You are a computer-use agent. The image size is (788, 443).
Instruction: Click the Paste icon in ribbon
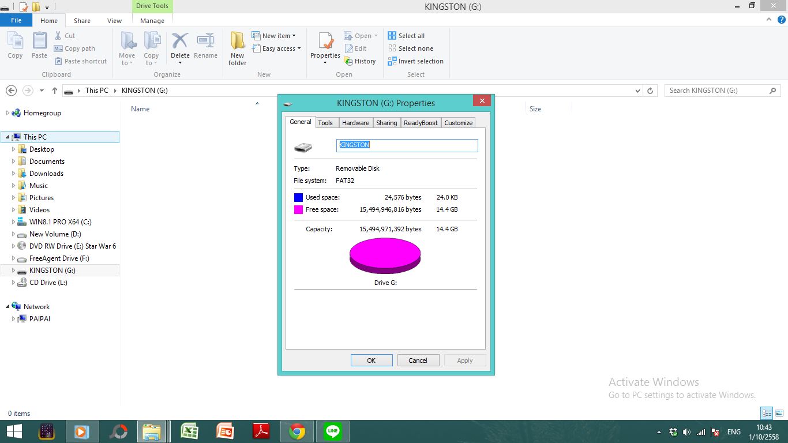coord(39,42)
